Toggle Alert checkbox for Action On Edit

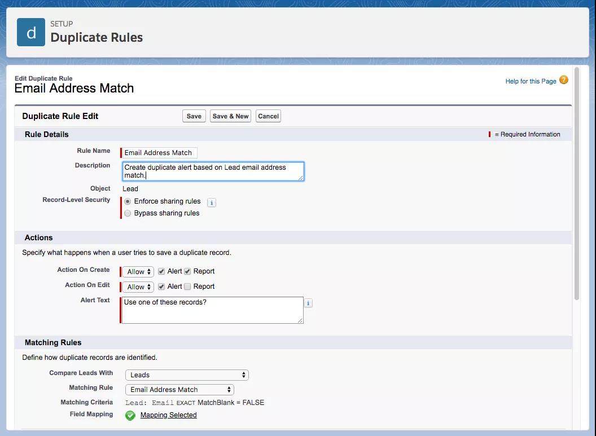pyautogui.click(x=161, y=287)
